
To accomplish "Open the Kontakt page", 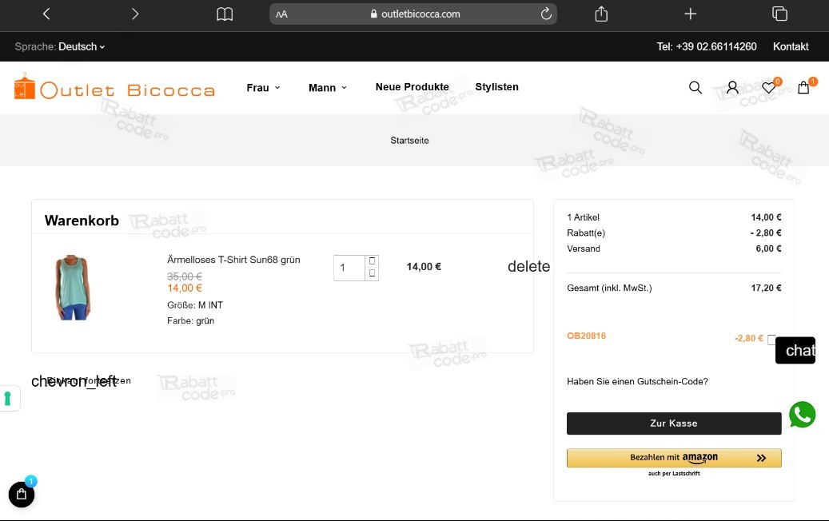I will [791, 46].
